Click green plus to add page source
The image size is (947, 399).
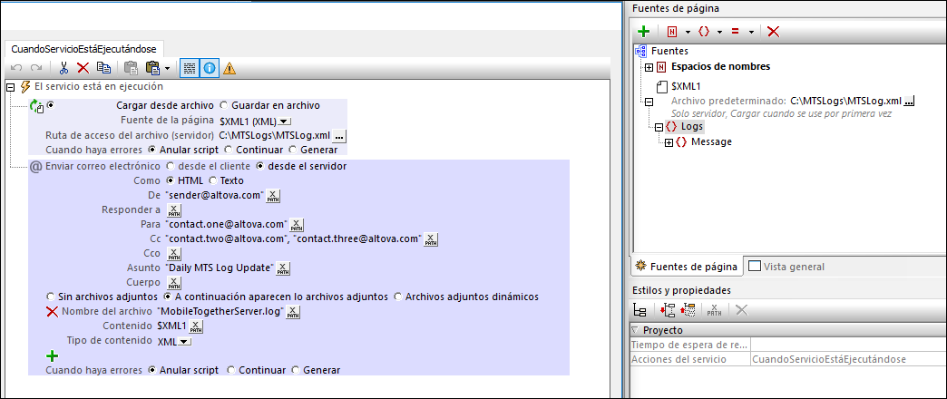point(643,32)
